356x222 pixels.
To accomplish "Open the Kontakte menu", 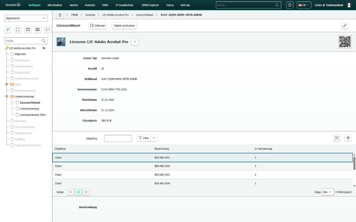I will pos(90,5).
